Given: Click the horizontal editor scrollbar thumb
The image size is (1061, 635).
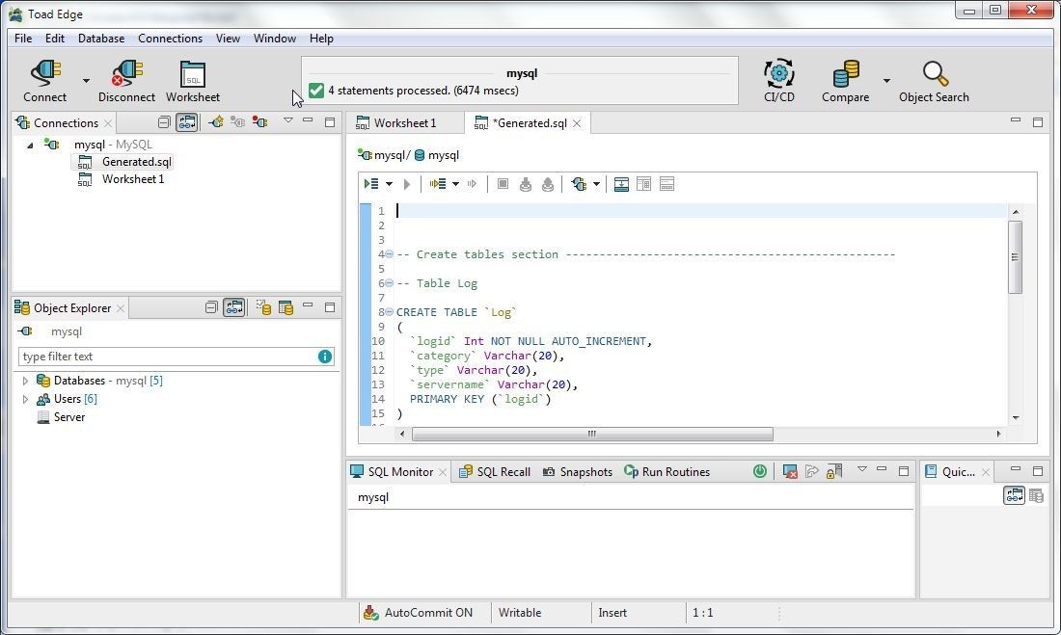Looking at the screenshot, I should [592, 434].
